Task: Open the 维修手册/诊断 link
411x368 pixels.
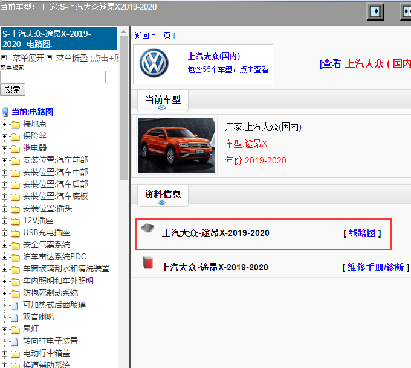Action: tap(375, 267)
